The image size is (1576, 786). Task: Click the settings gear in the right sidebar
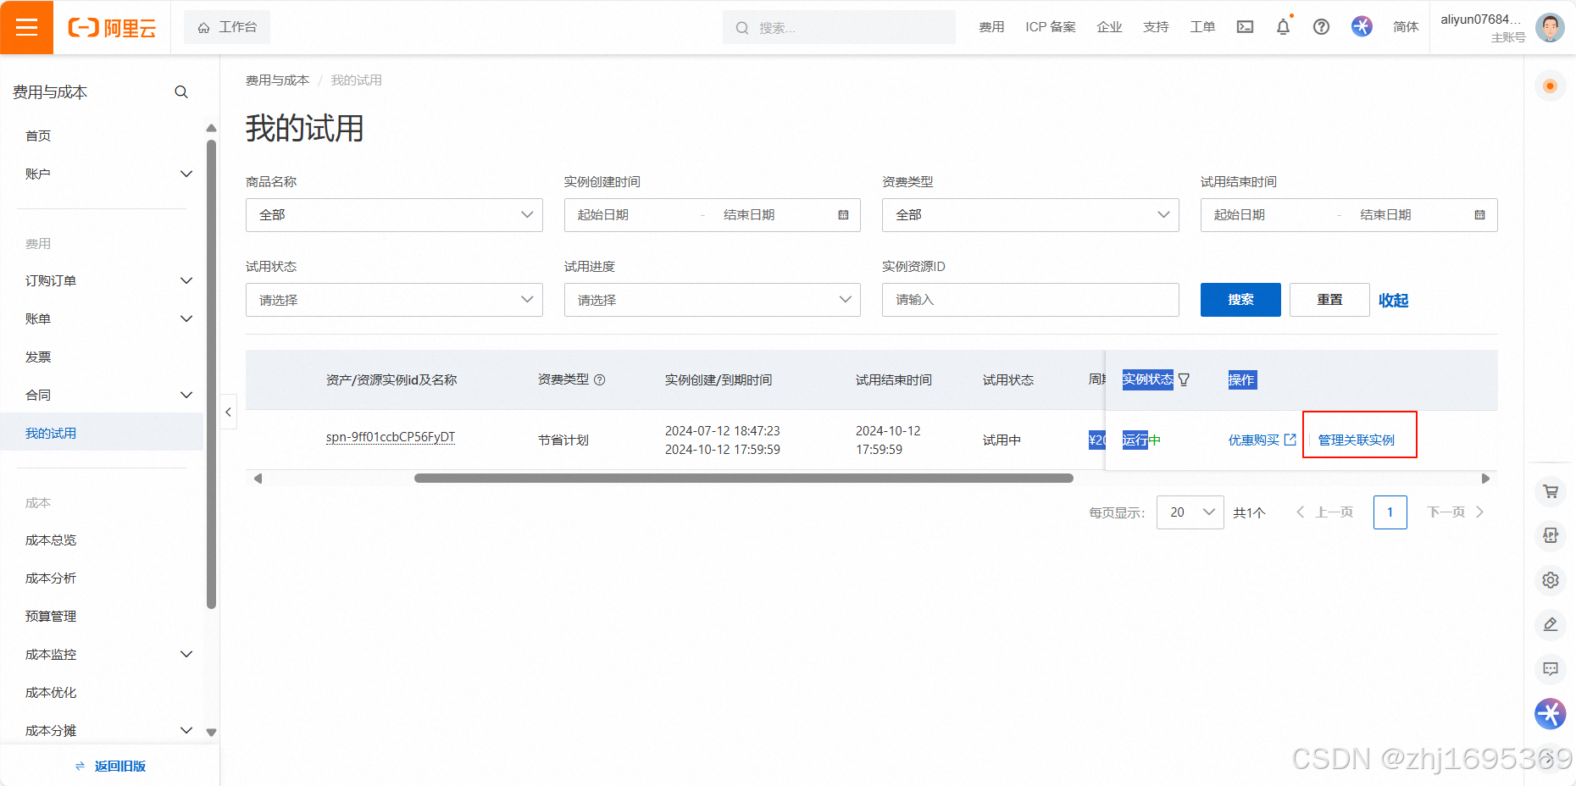coord(1551,580)
